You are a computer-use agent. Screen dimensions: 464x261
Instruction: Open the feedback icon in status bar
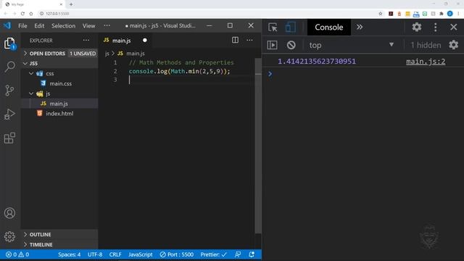238,254
